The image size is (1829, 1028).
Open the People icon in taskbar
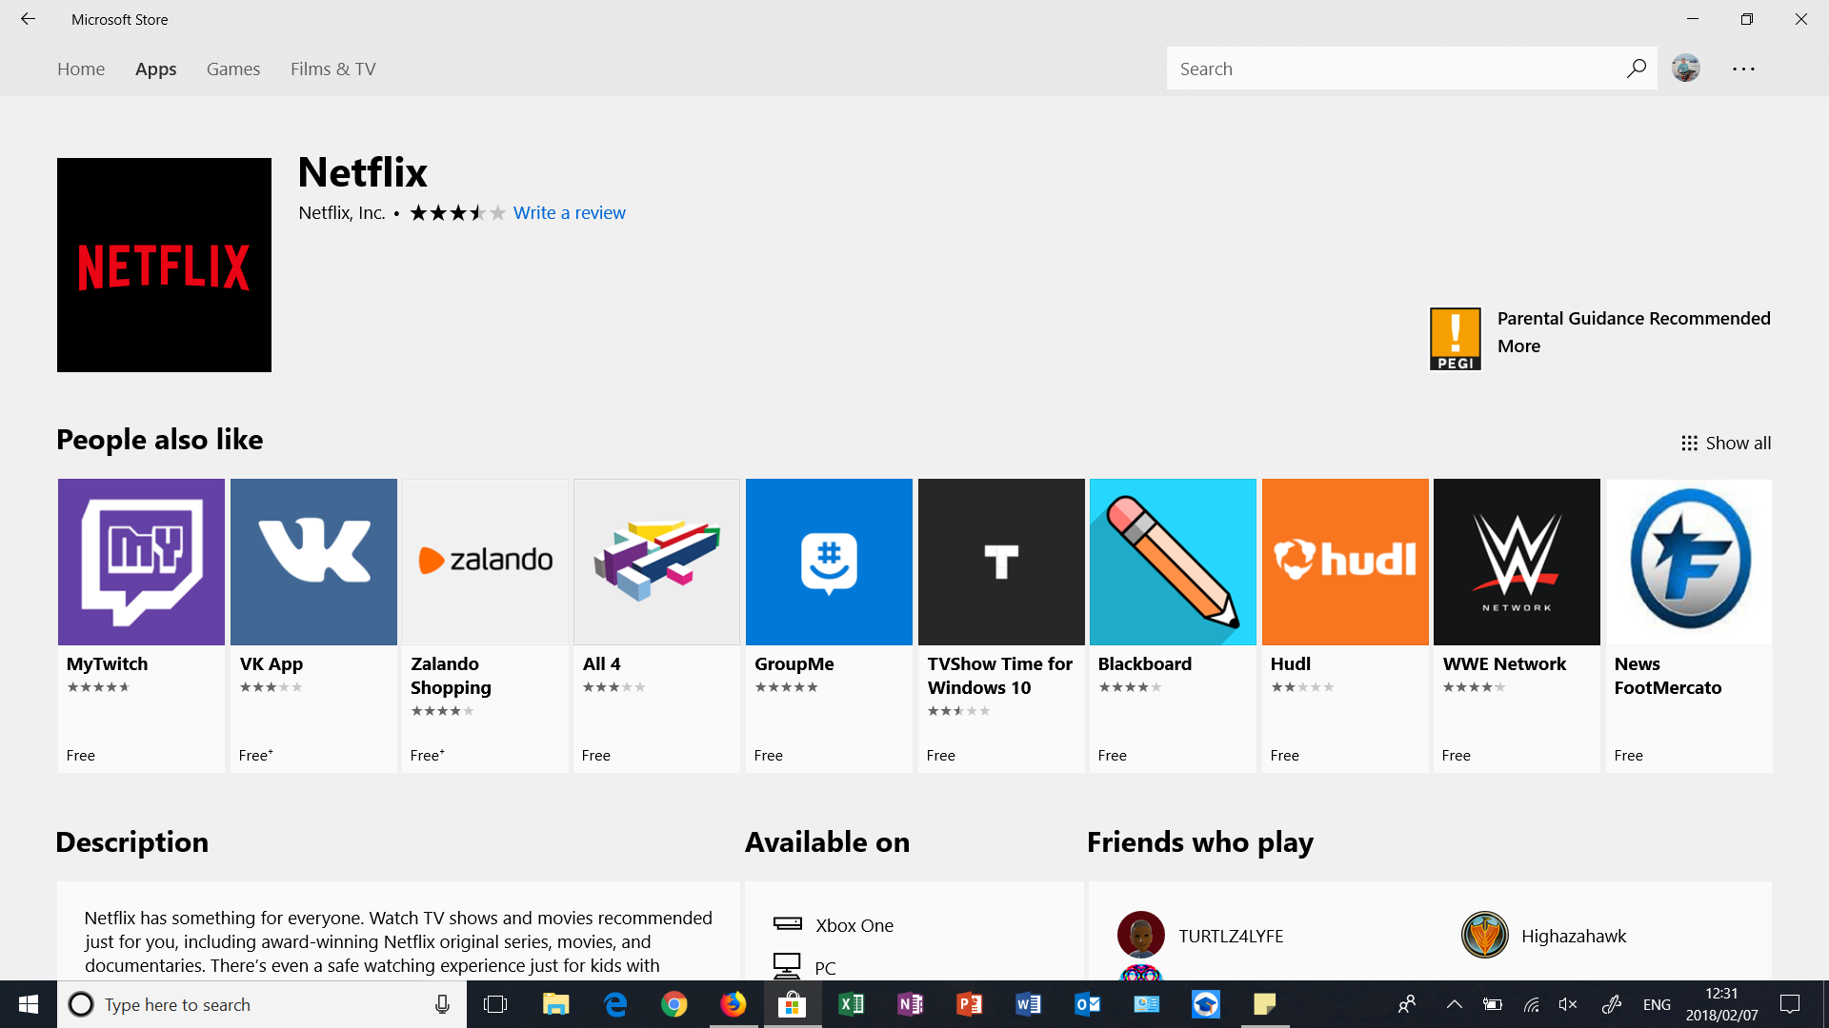[1407, 1004]
